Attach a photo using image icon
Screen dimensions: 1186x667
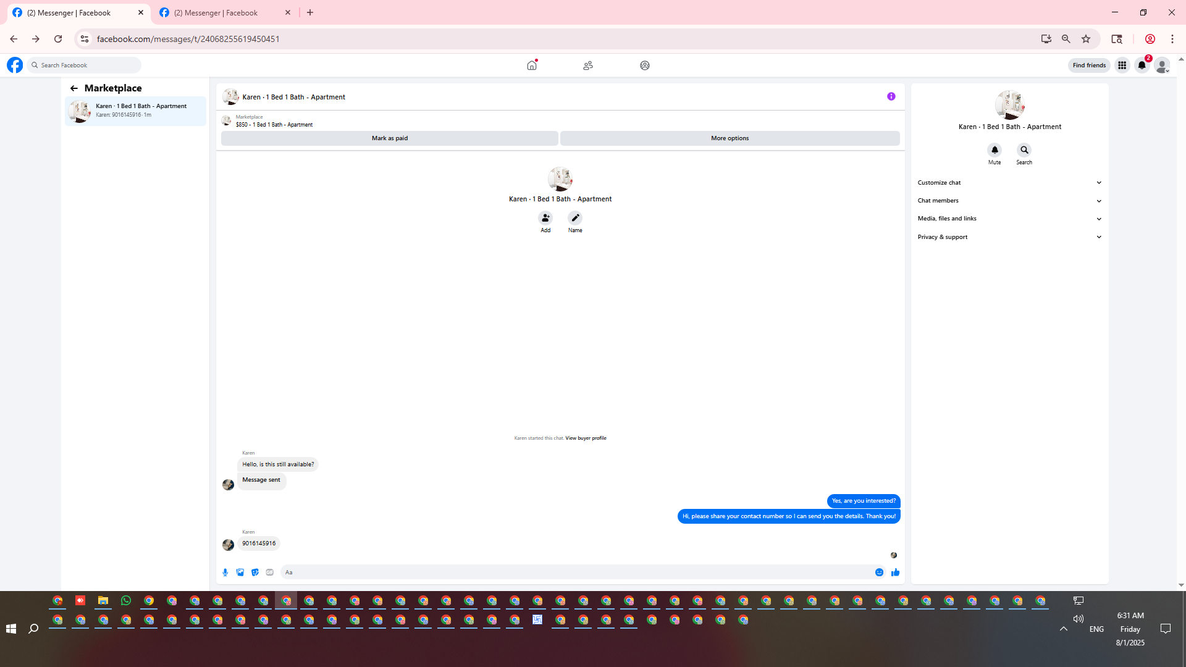[240, 573]
